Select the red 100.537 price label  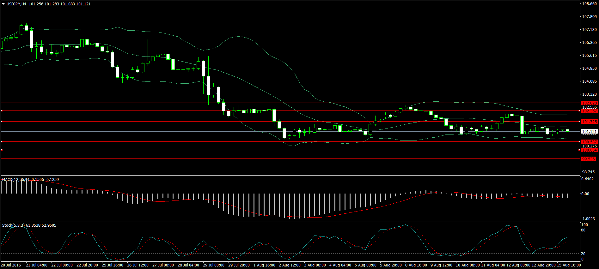(x=590, y=142)
